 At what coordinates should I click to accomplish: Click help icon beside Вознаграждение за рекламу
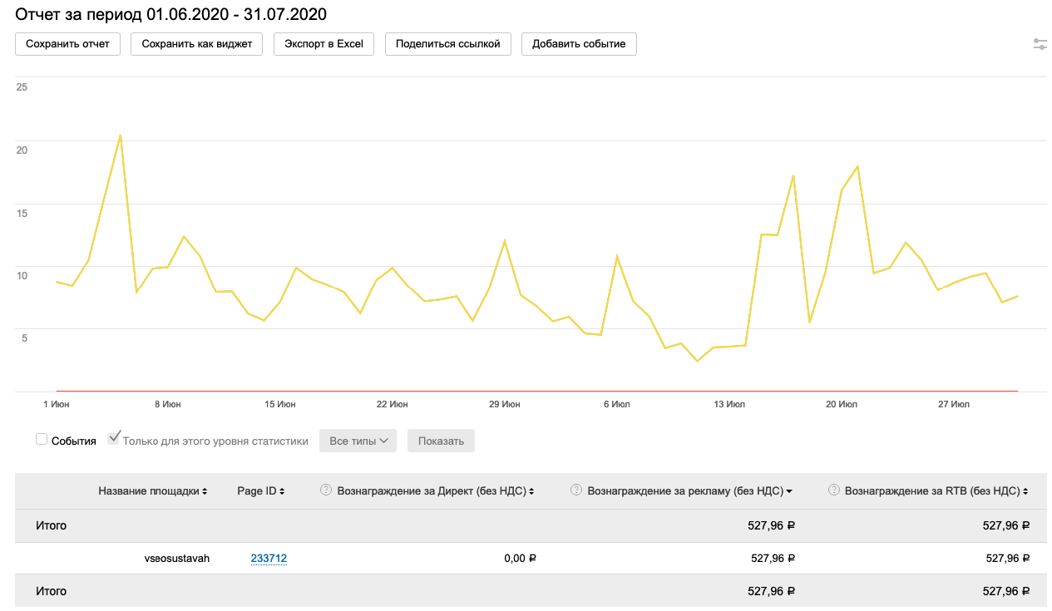coord(575,490)
